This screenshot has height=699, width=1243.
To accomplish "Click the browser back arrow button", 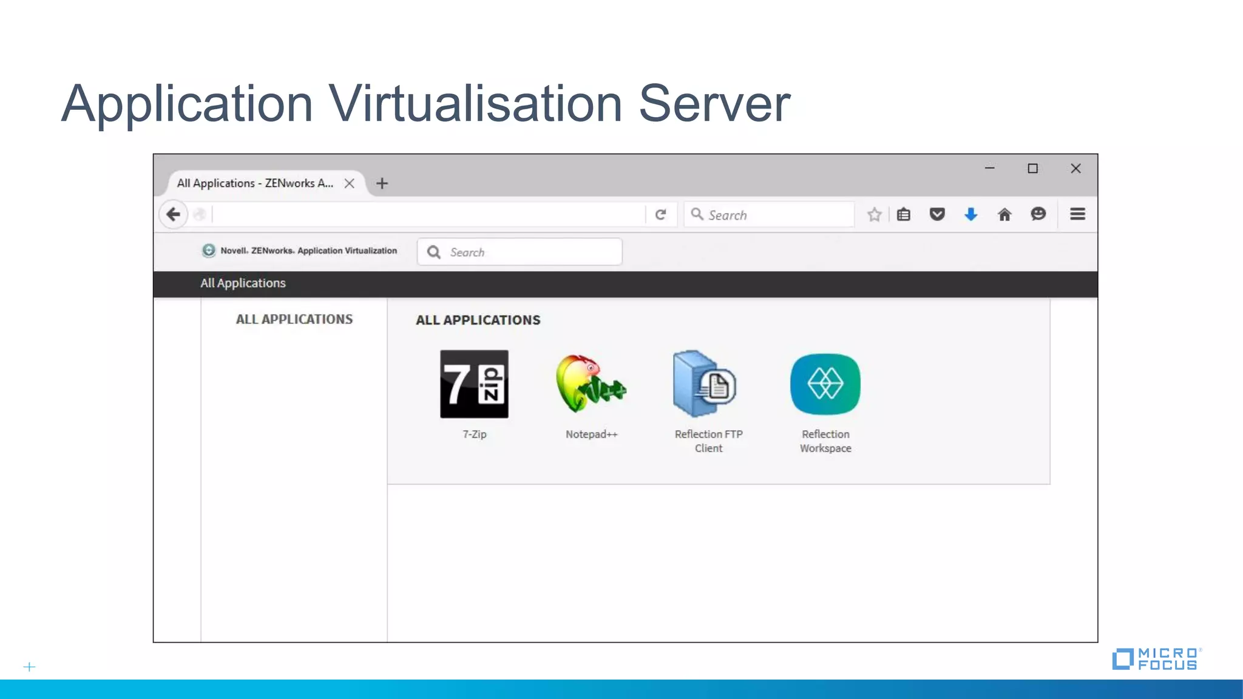I will 173,214.
